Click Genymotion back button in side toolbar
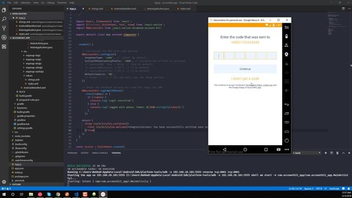 click(x=287, y=105)
